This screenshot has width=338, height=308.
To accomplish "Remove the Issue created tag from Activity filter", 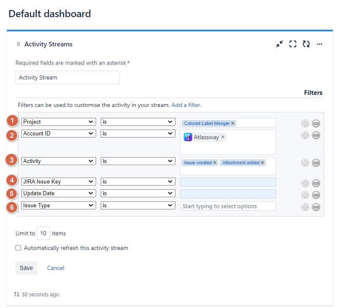I will [x=214, y=162].
